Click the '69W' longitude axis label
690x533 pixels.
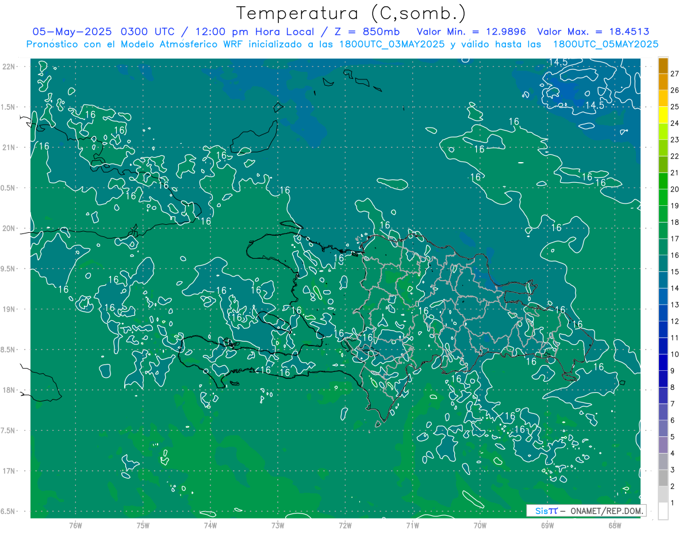point(547,525)
